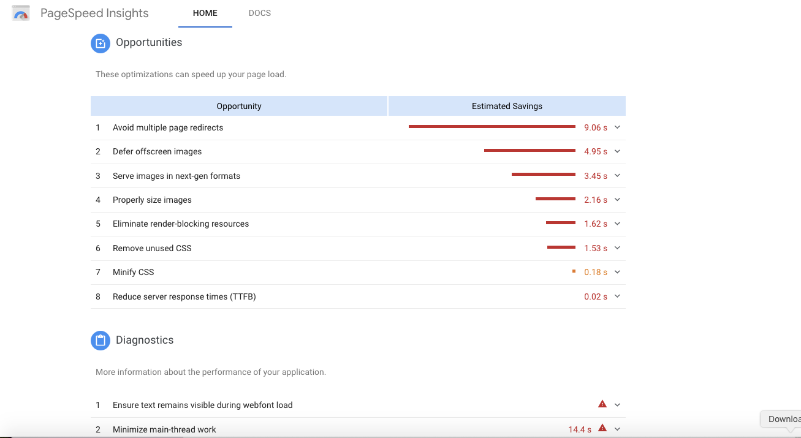Click 'Eliminate render-blocking resources' text

tap(181, 224)
